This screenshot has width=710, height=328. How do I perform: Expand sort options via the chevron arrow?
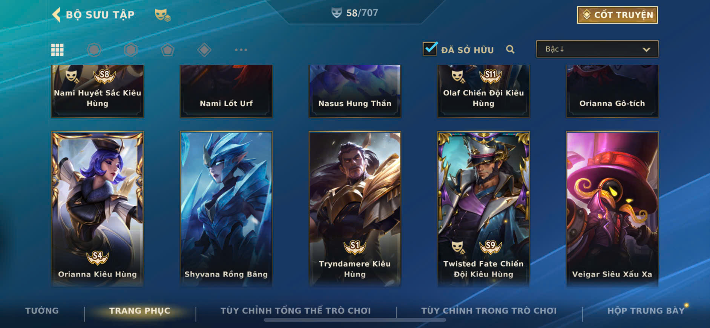(x=646, y=49)
